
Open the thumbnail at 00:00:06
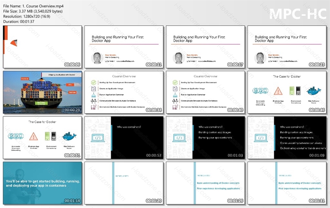point(42,47)
